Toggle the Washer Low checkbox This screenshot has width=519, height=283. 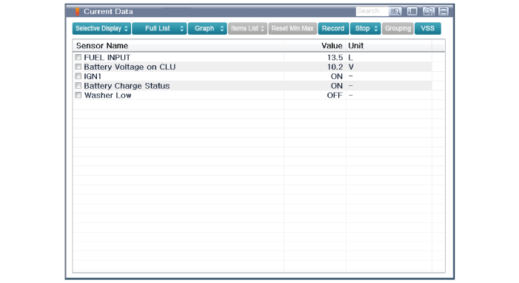click(78, 95)
